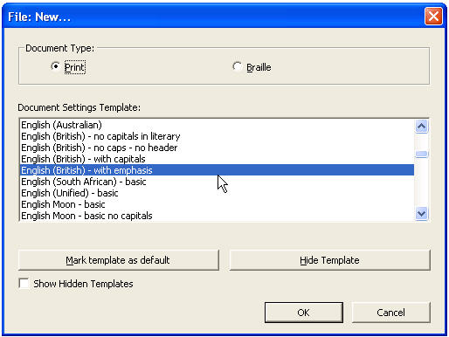Close the File: New dialog with the X icon

(433, 17)
